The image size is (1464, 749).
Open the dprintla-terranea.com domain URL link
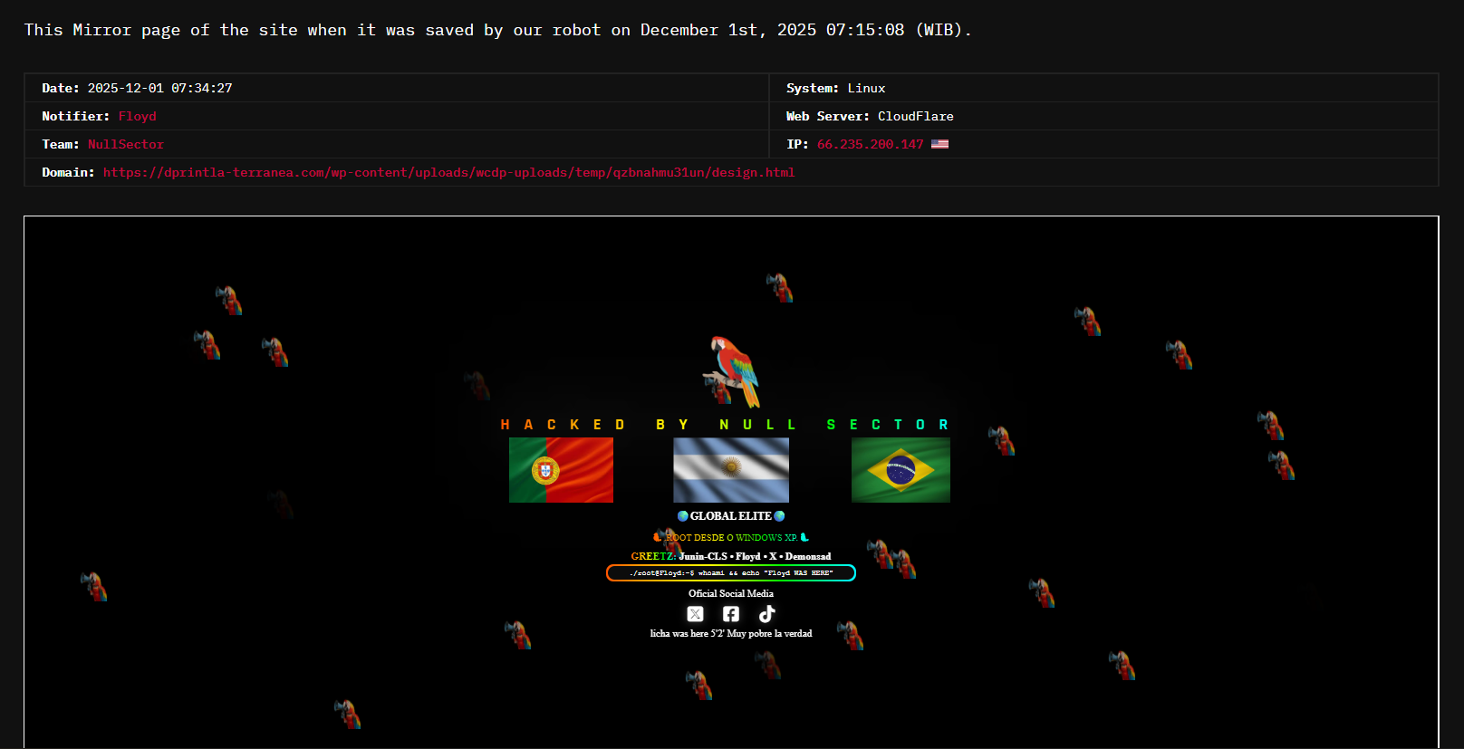pyautogui.click(x=448, y=172)
